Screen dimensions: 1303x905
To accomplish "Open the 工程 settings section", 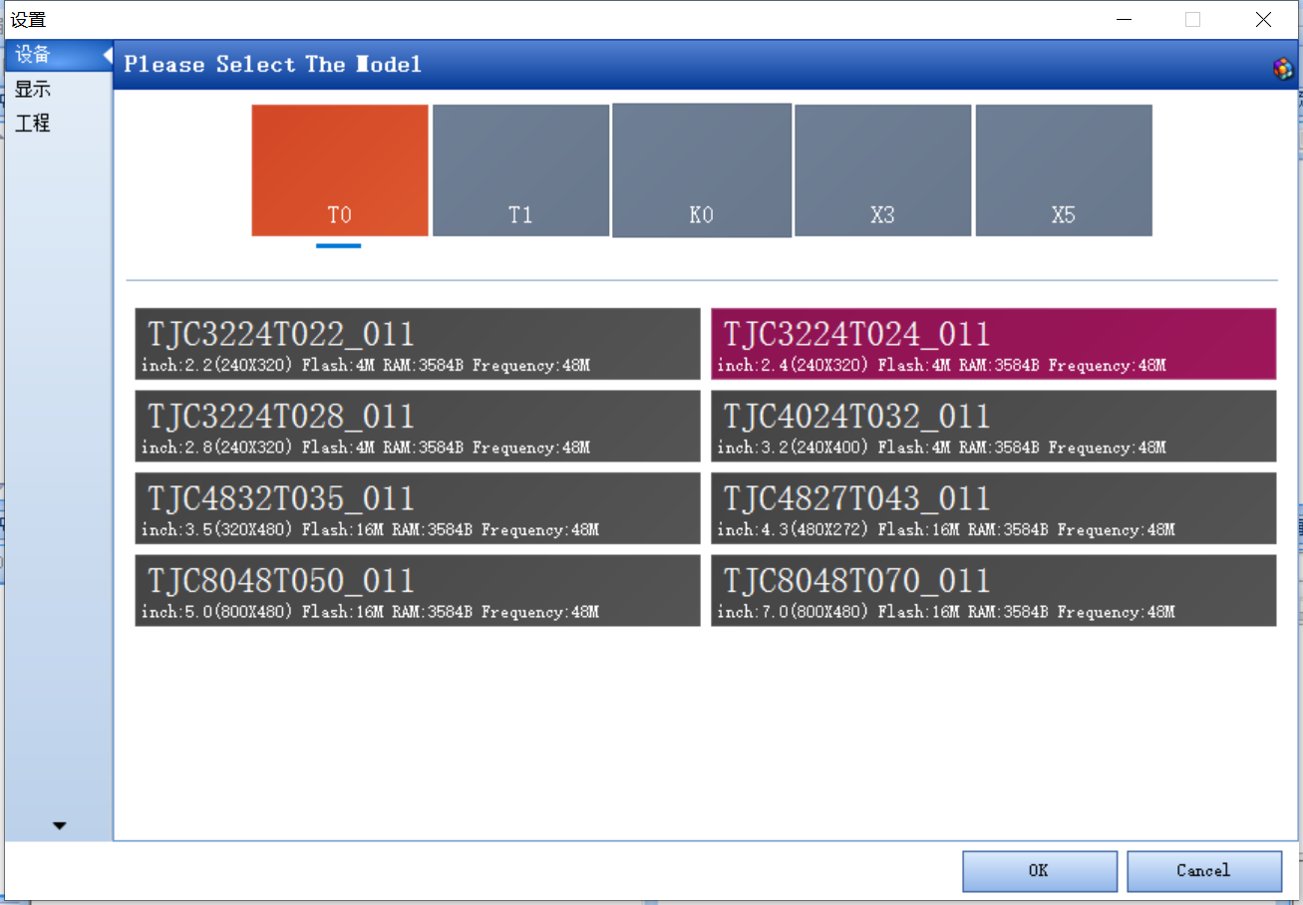I will click(59, 124).
